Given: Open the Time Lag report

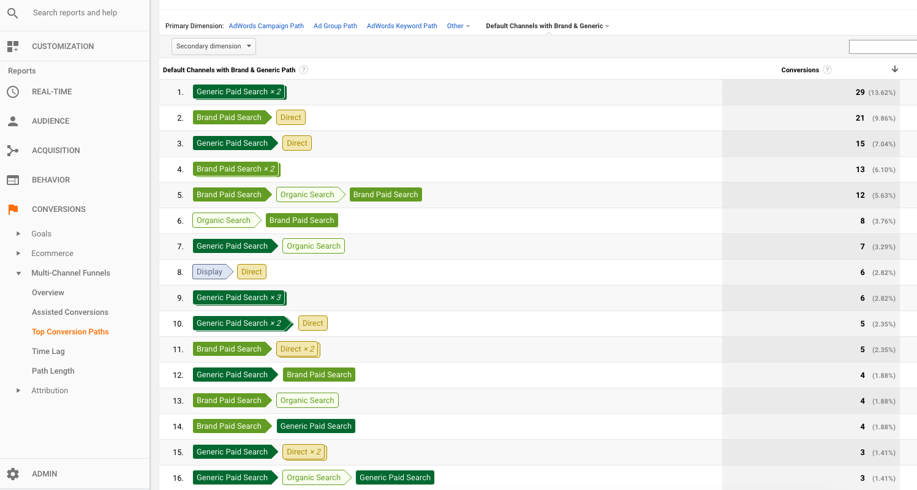Looking at the screenshot, I should coord(48,352).
